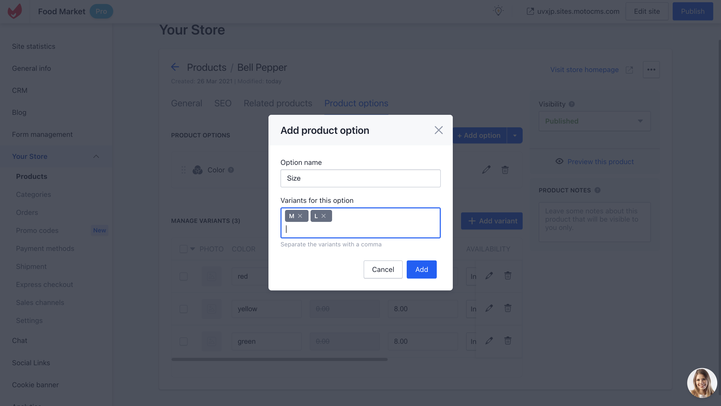Click the yellow color name field
The image size is (721, 406).
click(x=266, y=309)
